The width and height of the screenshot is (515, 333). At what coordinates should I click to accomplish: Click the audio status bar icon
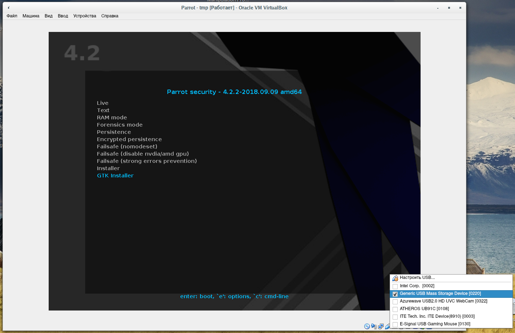coord(374,326)
